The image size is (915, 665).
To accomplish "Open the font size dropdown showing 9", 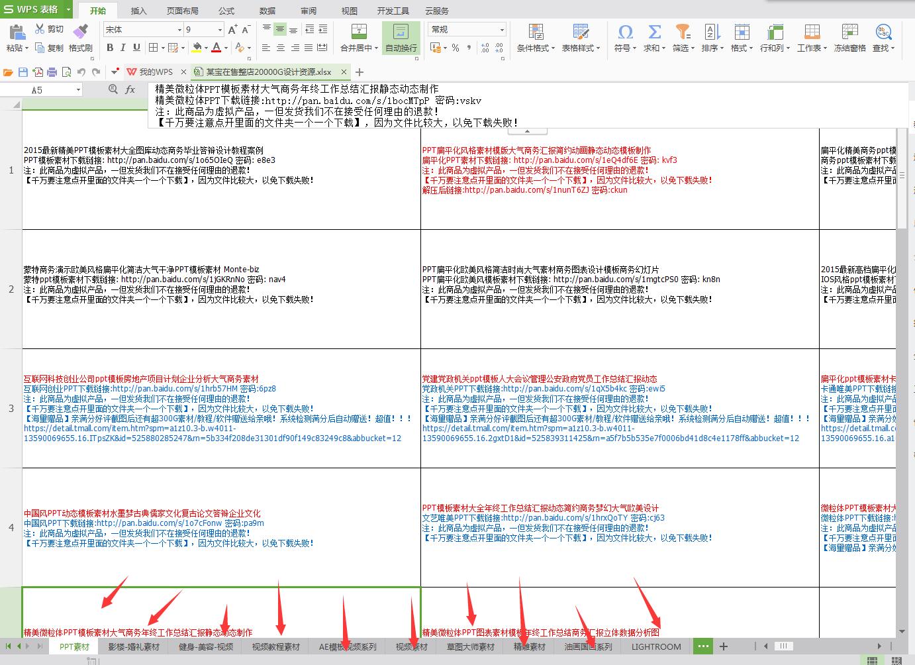I will (220, 30).
